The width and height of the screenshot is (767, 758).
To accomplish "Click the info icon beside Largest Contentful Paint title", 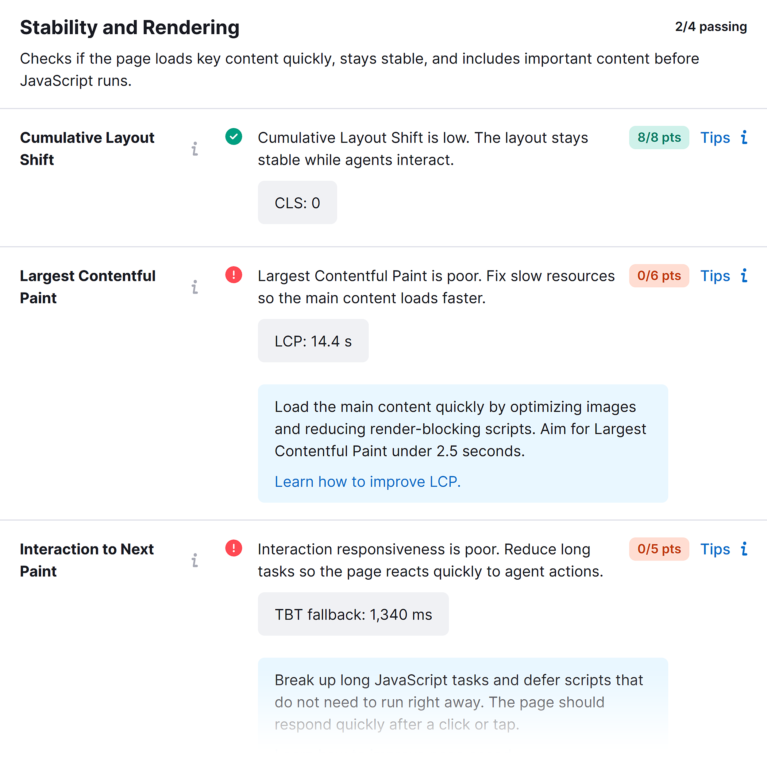I will click(195, 287).
